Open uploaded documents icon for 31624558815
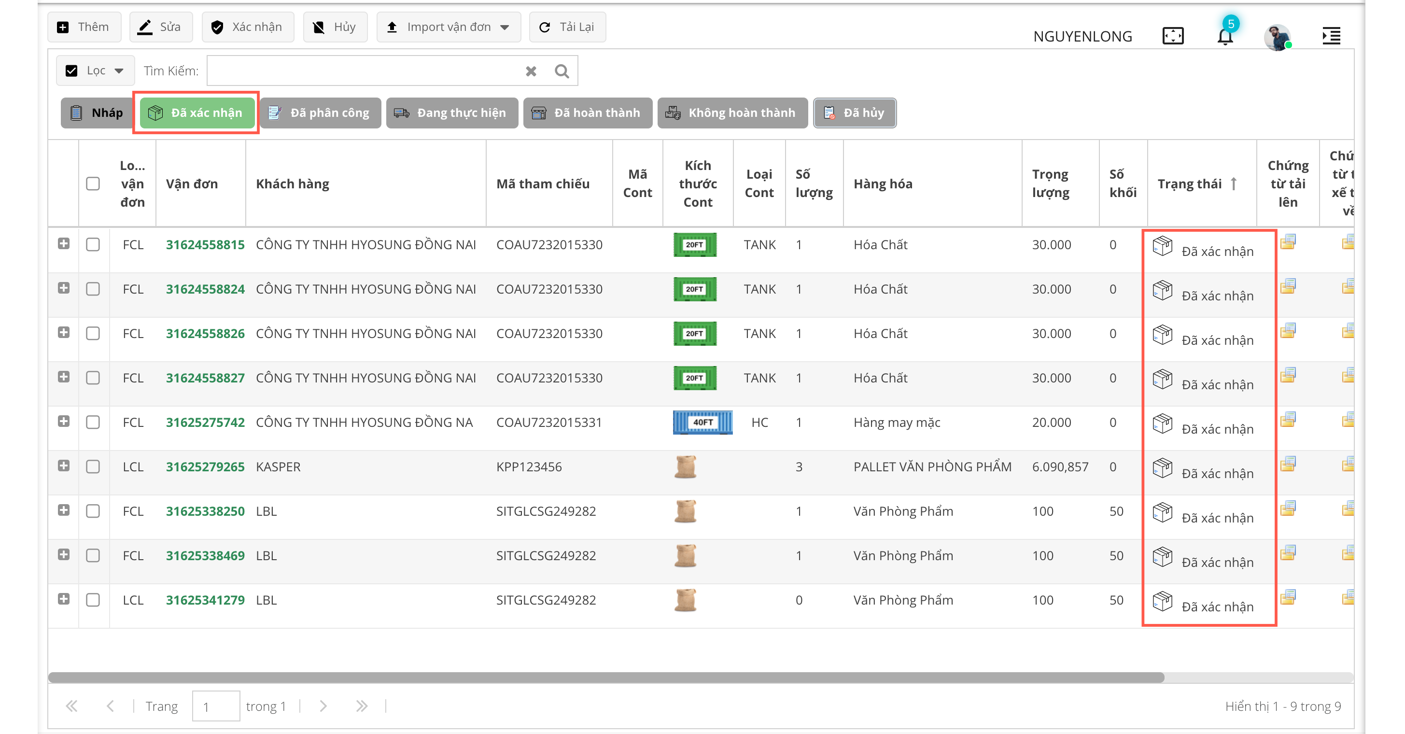Screen dimensions: 1405x734 pos(1288,242)
